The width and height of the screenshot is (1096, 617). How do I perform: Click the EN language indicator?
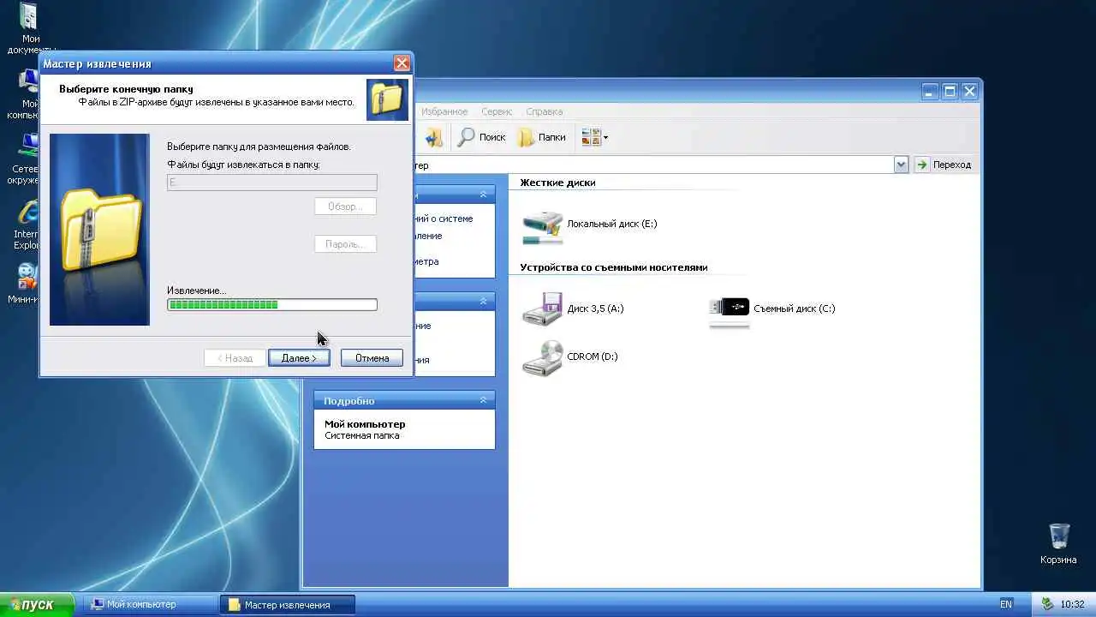coord(1006,604)
